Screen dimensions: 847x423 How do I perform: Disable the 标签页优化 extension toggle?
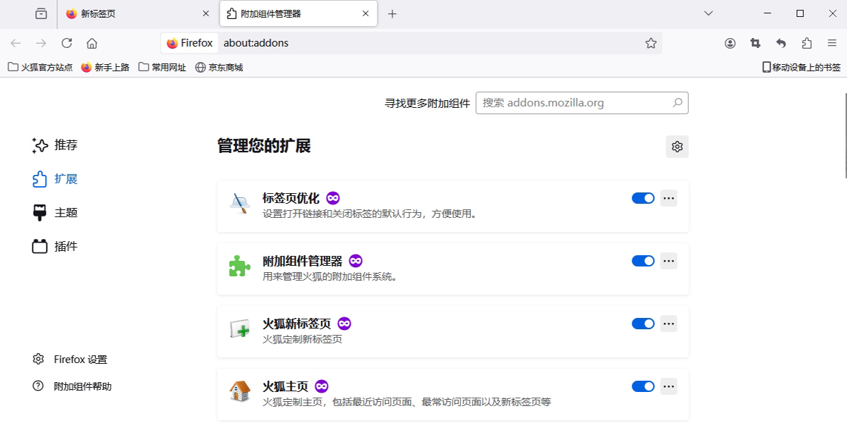point(643,198)
